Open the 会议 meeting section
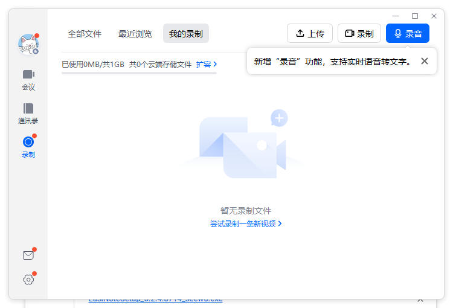 tap(28, 79)
